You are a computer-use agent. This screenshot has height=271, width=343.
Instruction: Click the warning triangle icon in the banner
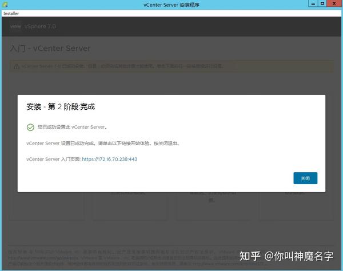17,66
